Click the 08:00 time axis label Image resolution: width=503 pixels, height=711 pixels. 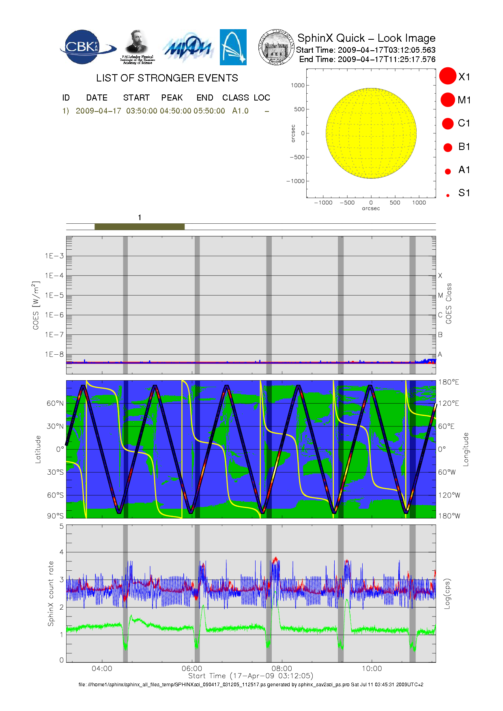(282, 668)
